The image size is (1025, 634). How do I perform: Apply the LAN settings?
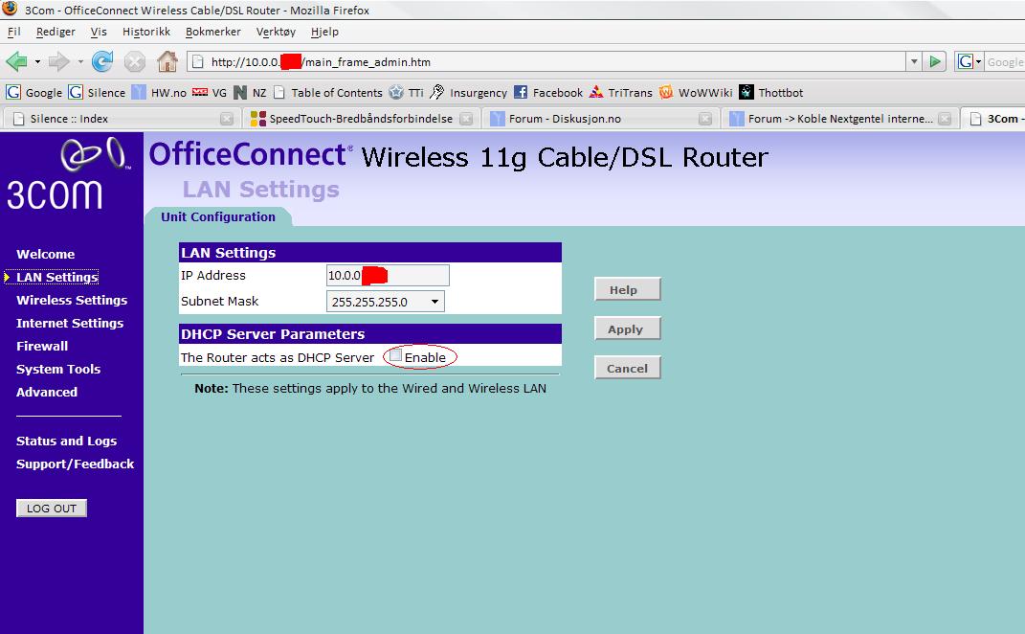point(628,328)
